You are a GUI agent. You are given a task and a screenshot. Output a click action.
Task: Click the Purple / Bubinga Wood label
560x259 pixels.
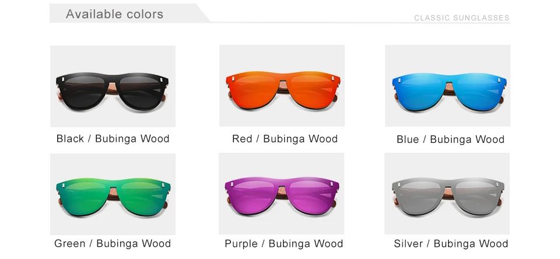(x=284, y=244)
